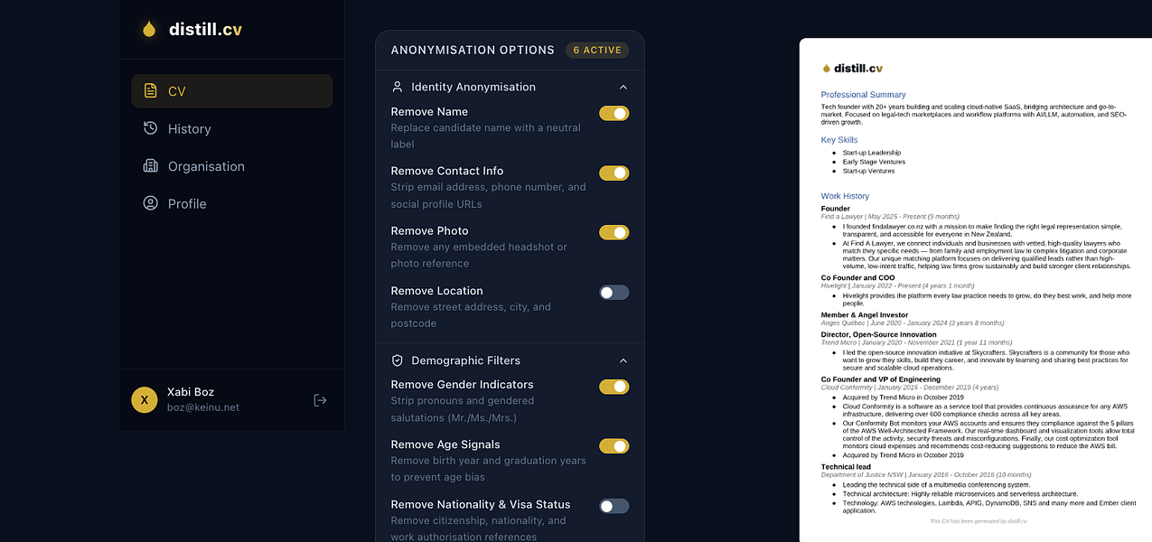Click the shield icon beside Demographic Filters

[398, 360]
